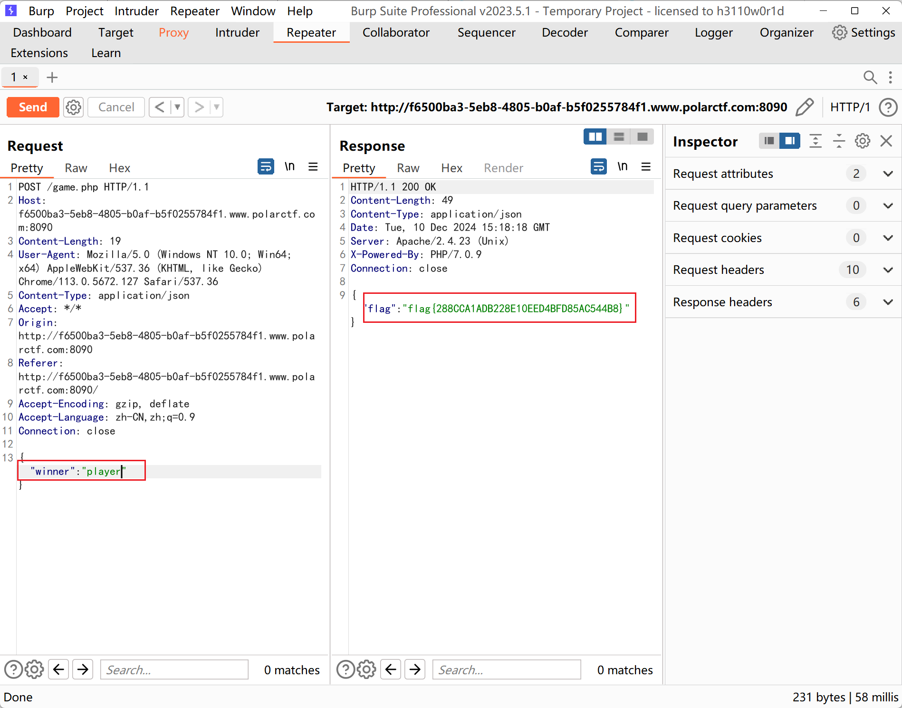The image size is (902, 708).
Task: Select side-by-side request/response layout
Action: pyautogui.click(x=595, y=137)
